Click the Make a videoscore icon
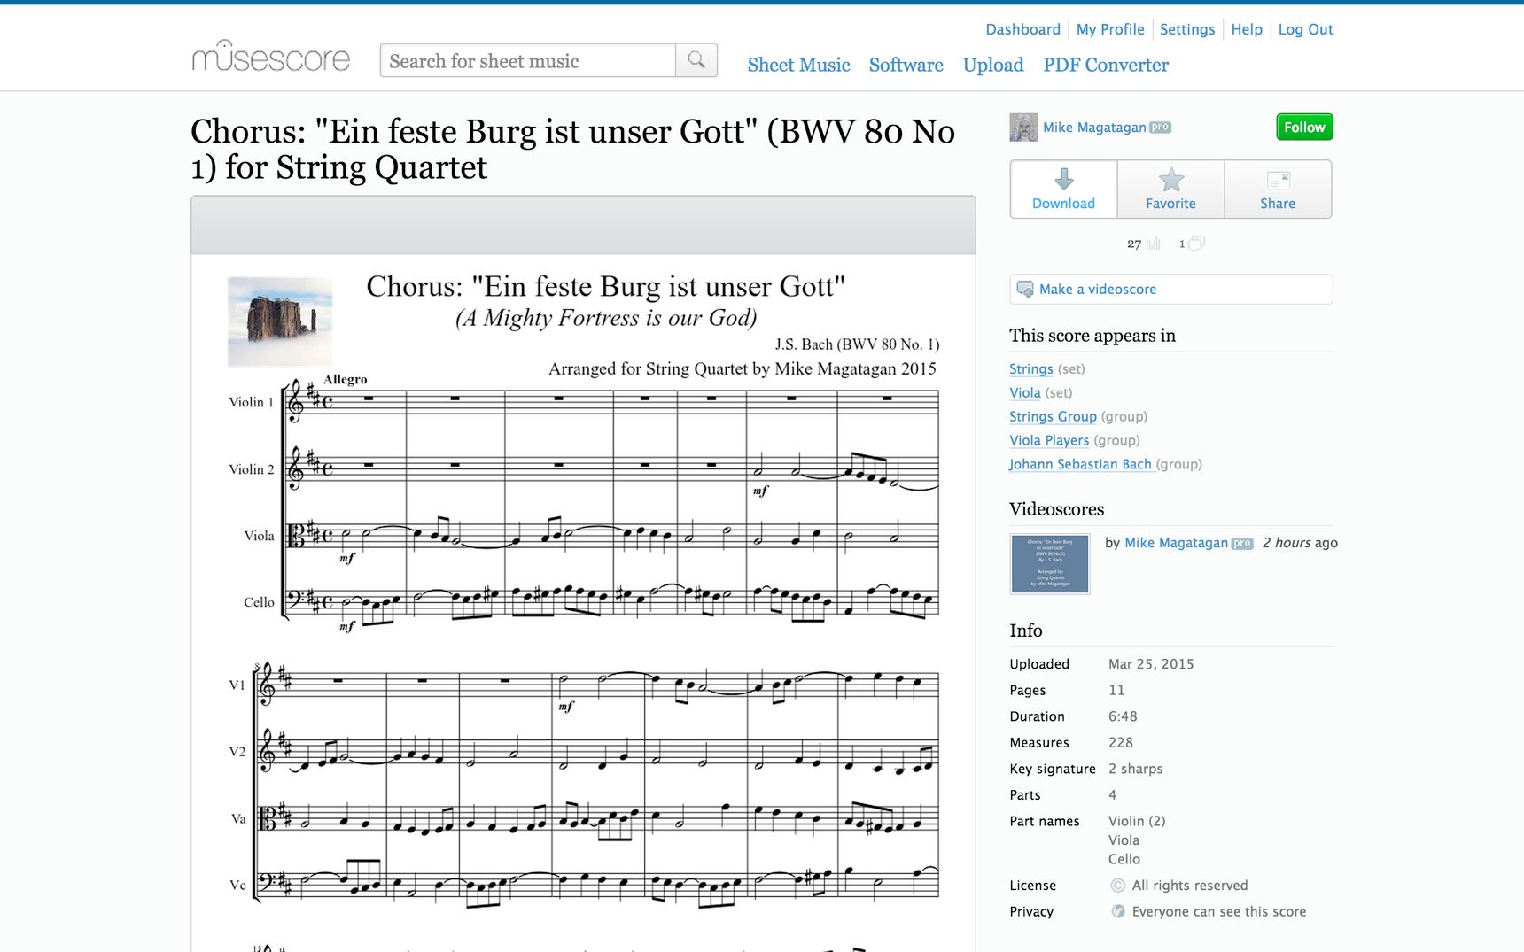Screen dimensions: 1524x952 click(x=1025, y=289)
